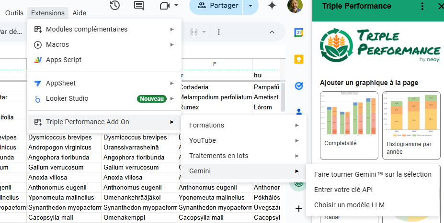Collapse the toolbar with chevron up
444x223 pixels.
(x=272, y=32)
